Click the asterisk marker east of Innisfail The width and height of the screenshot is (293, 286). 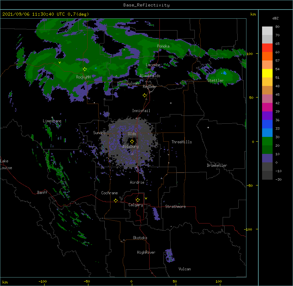pos(171,103)
